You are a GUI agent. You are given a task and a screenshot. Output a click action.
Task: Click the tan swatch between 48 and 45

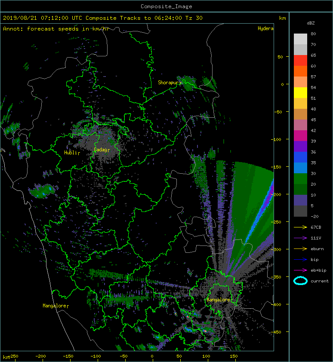(x=300, y=114)
